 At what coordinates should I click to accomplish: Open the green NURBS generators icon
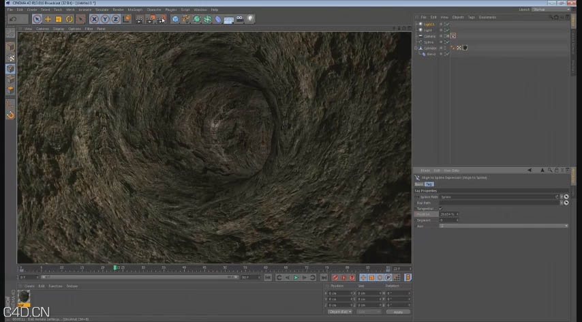197,19
